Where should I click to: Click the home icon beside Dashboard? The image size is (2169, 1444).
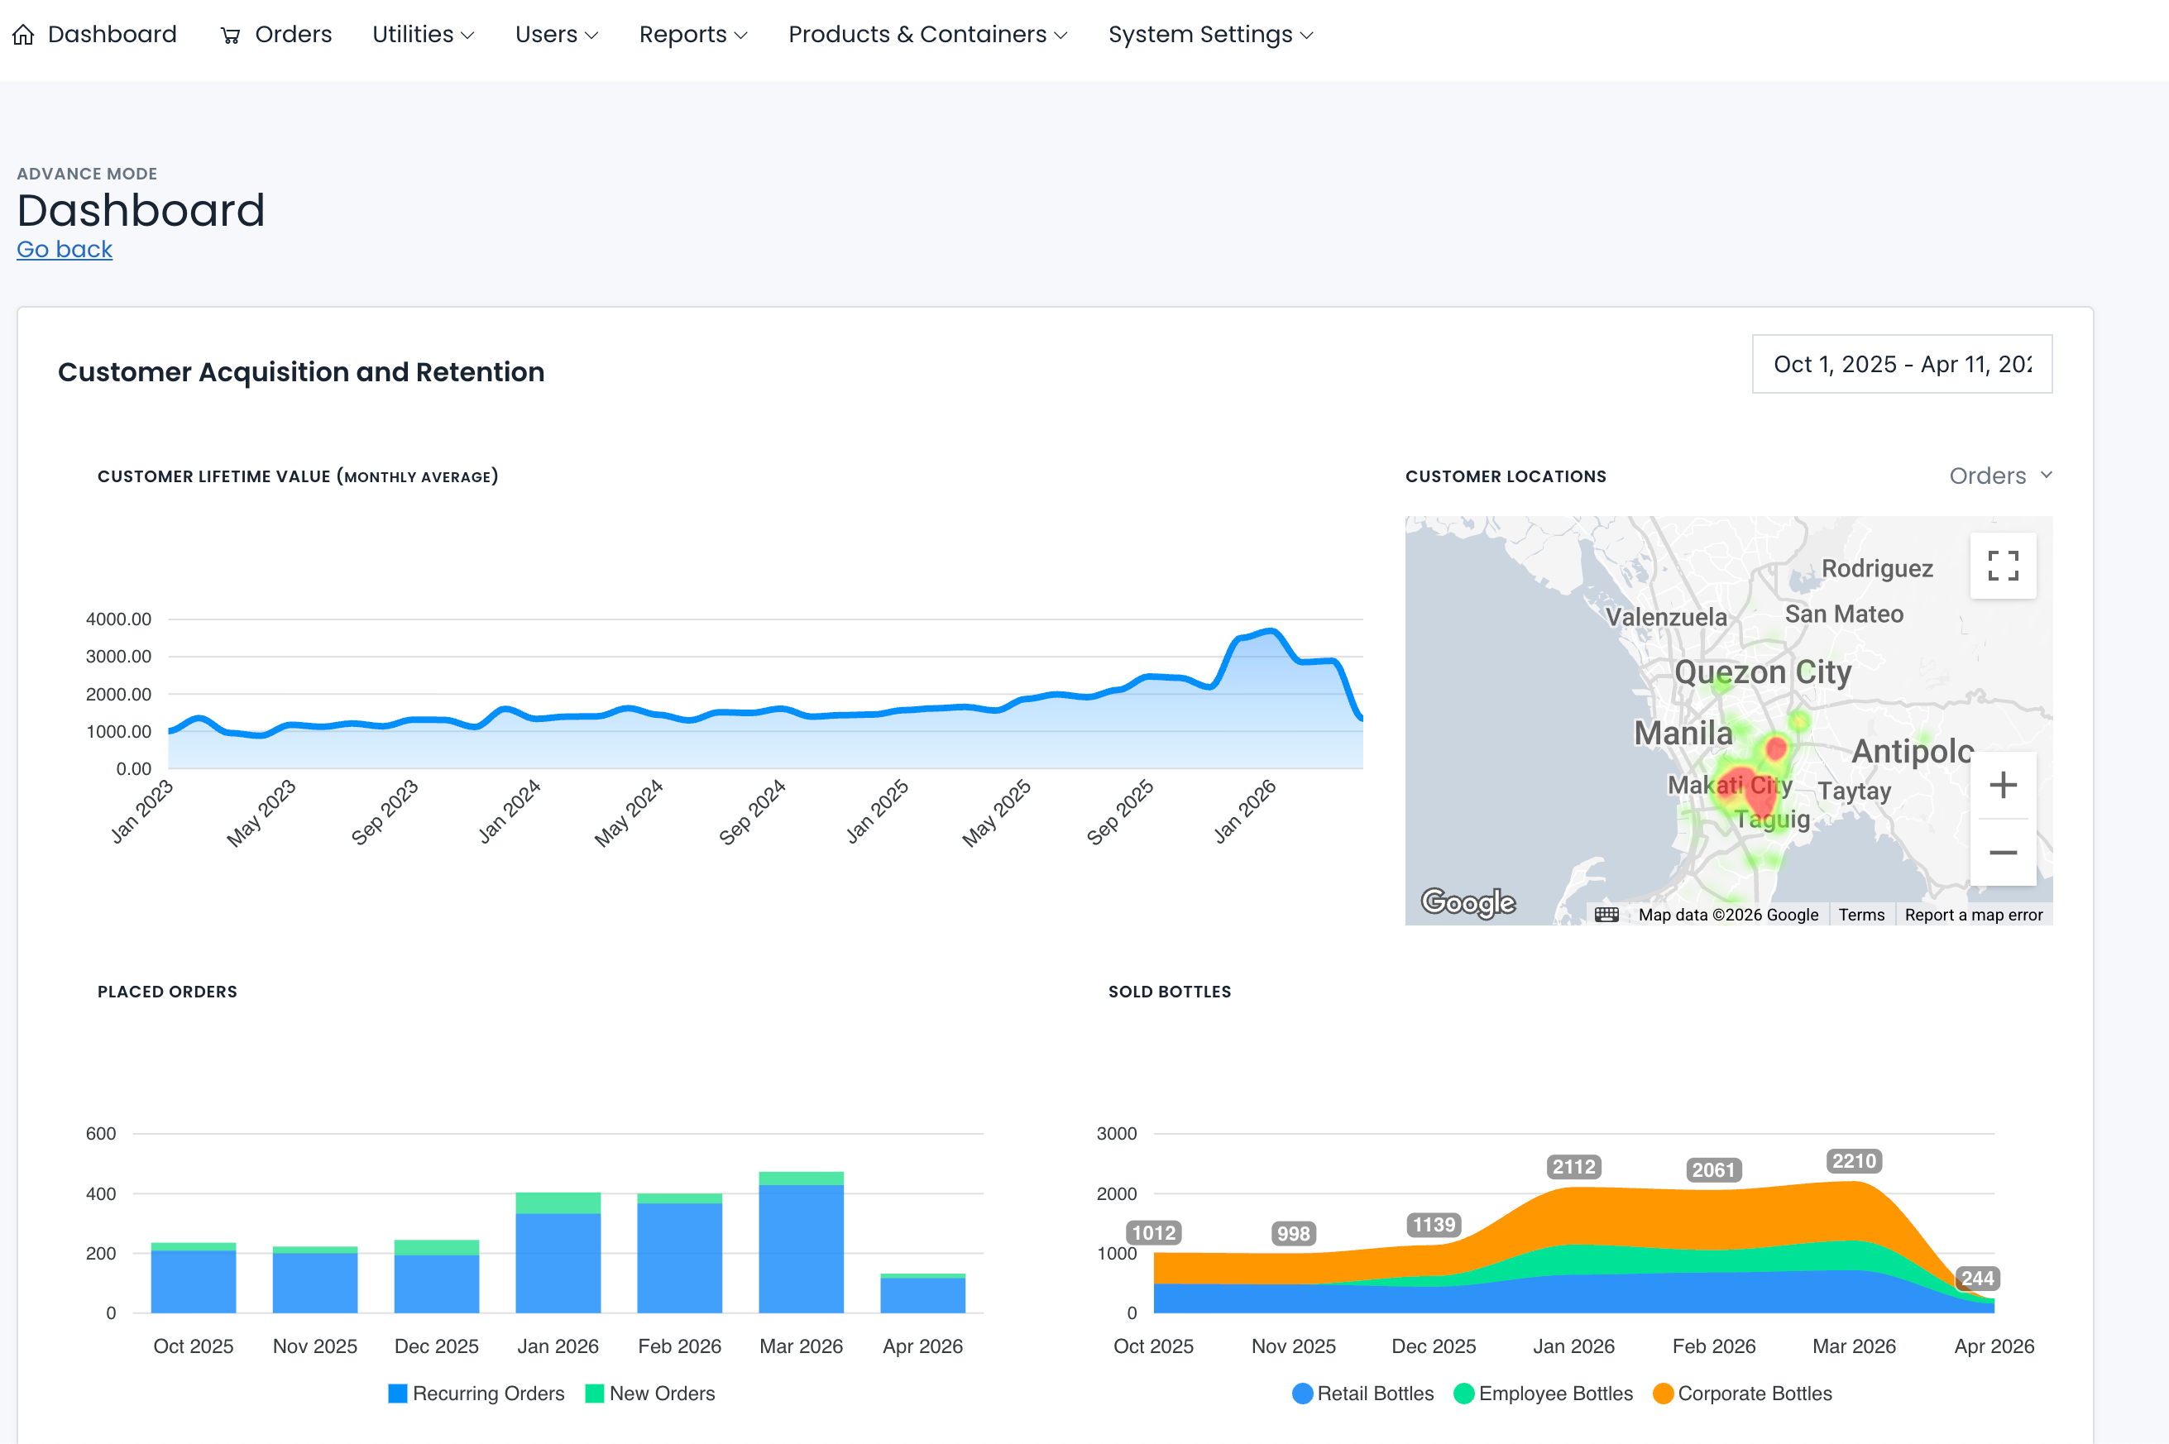pyautogui.click(x=23, y=35)
